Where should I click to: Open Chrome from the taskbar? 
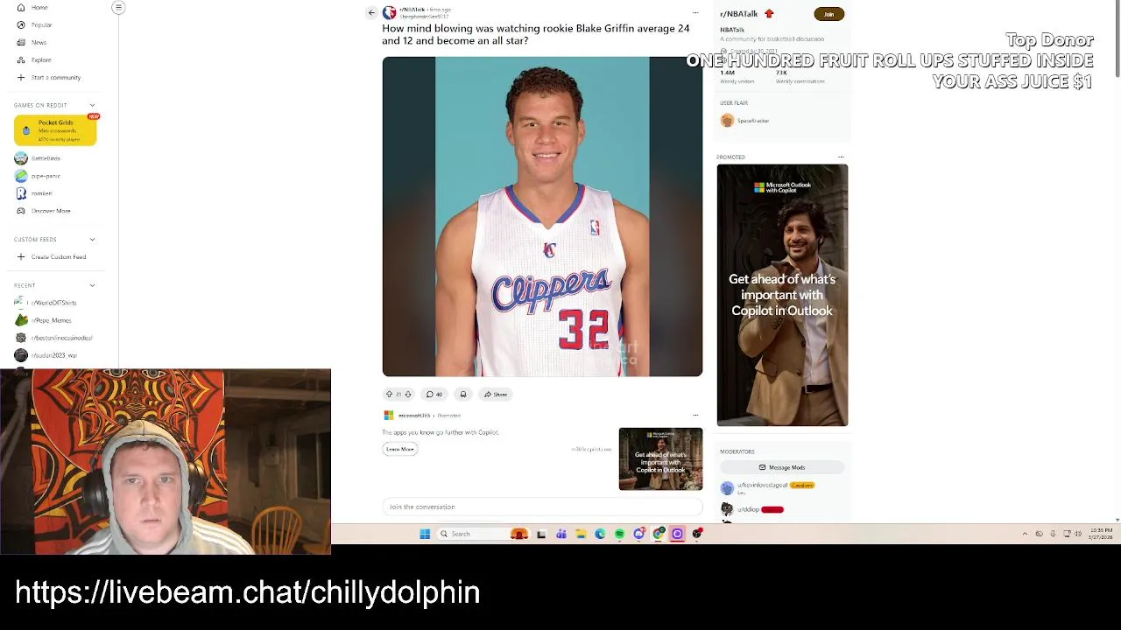click(659, 534)
